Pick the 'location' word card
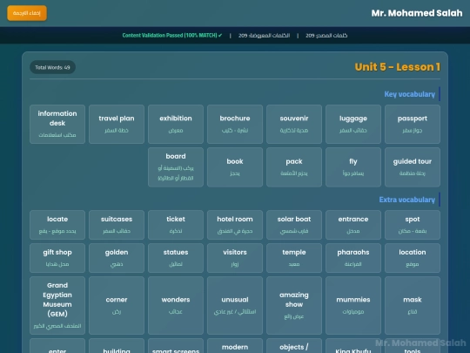 (x=413, y=258)
